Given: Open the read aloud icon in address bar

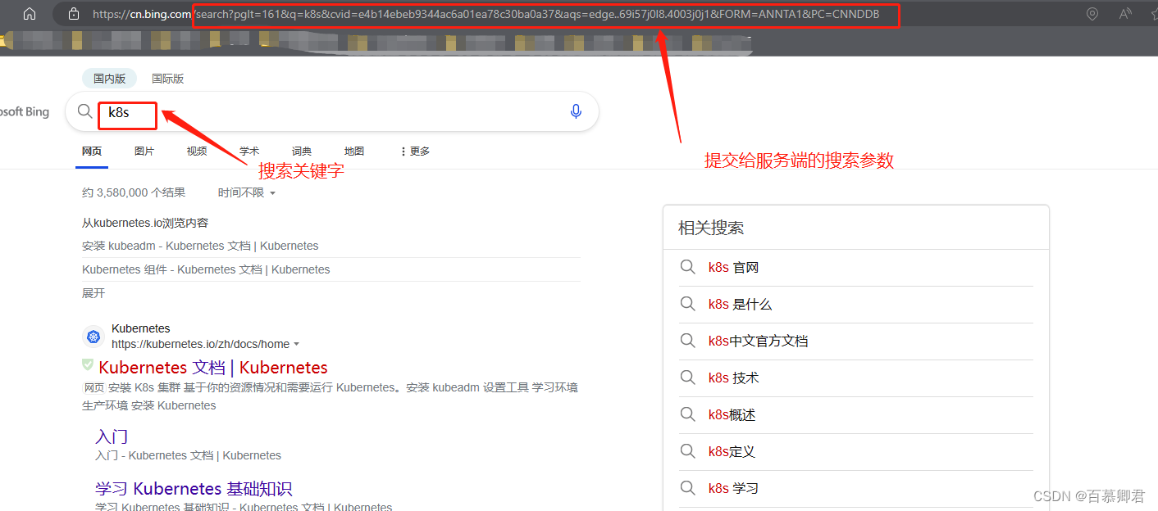Looking at the screenshot, I should (1125, 14).
